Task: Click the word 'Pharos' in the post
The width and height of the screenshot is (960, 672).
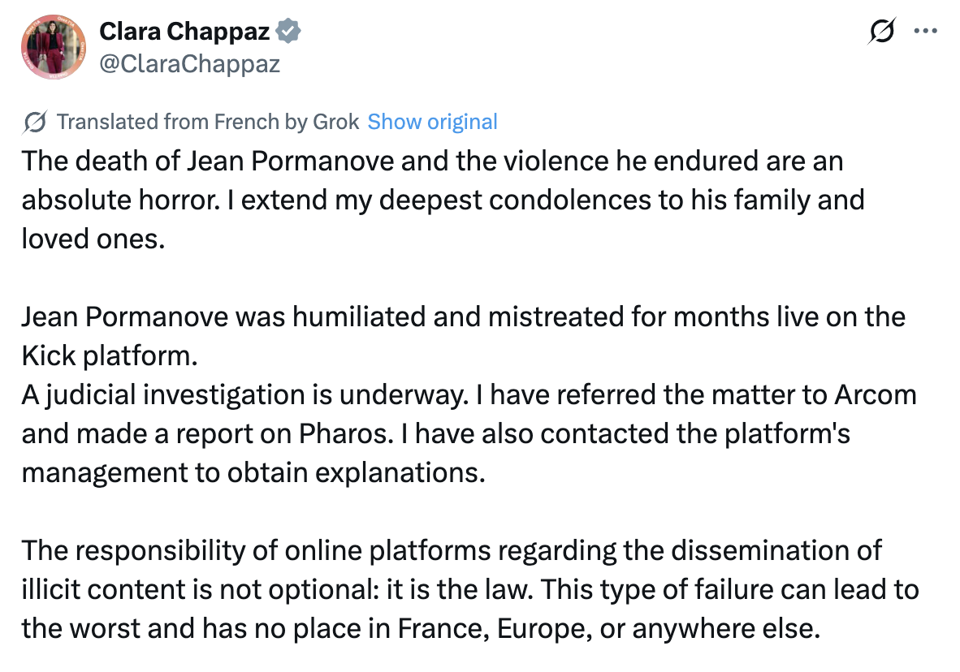Action: [343, 434]
